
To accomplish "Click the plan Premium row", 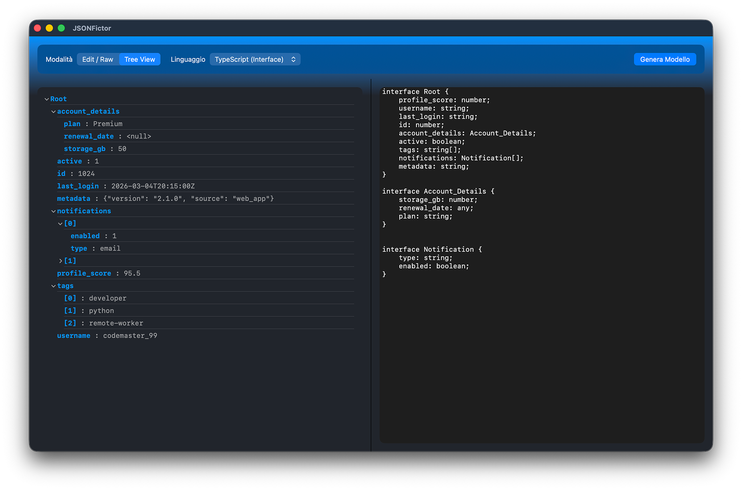I will tap(93, 124).
